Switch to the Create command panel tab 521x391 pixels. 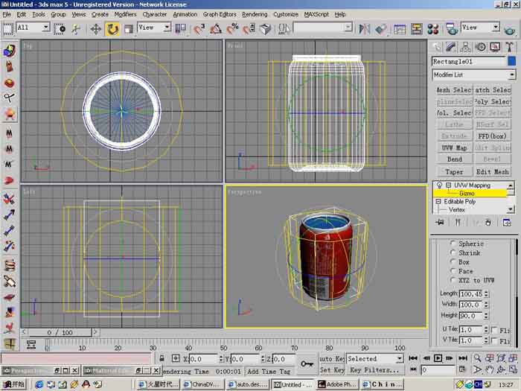pos(436,47)
